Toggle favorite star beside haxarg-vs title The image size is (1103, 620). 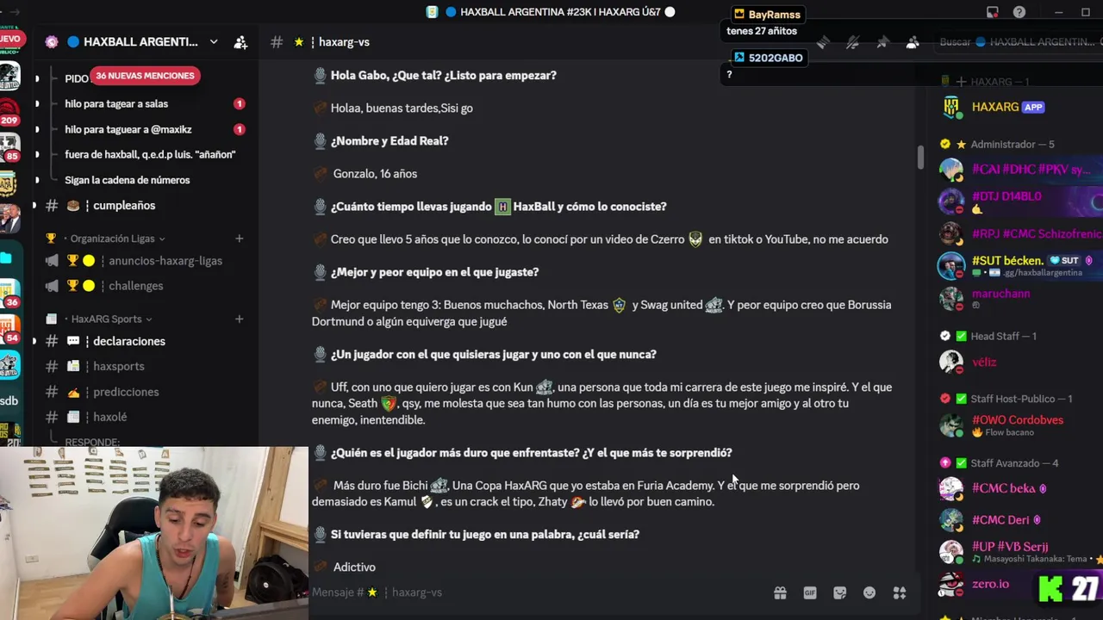coord(298,41)
